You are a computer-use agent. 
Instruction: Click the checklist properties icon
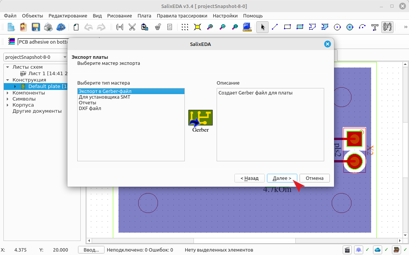170,27
